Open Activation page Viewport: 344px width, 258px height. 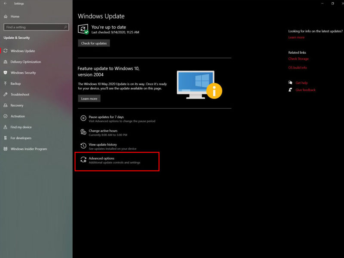coord(18,116)
